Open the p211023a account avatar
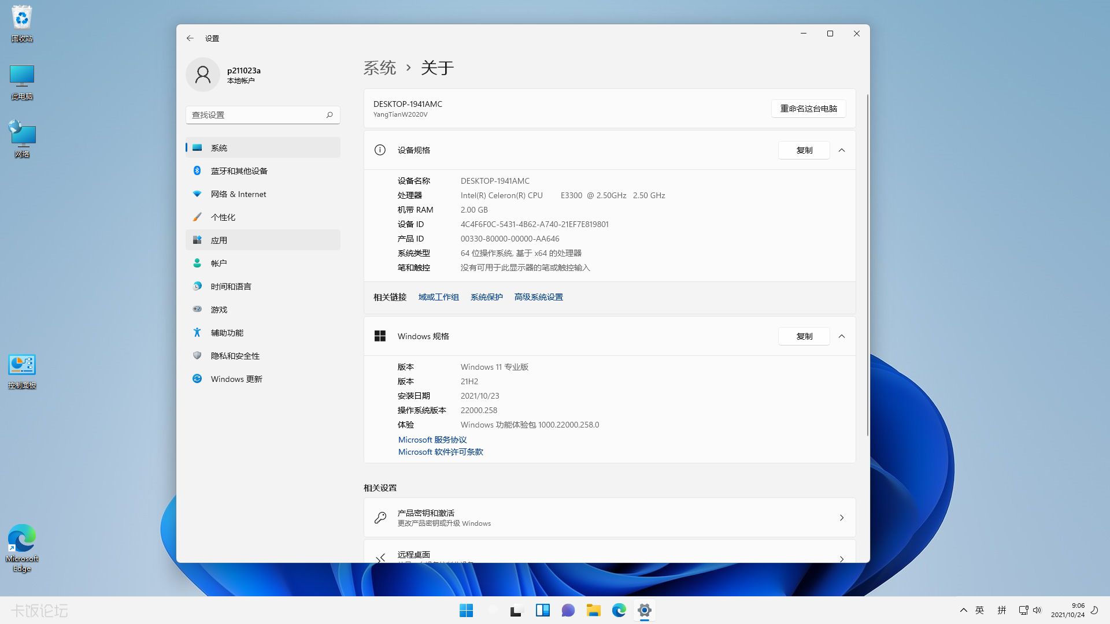Image resolution: width=1110 pixels, height=624 pixels. [203, 75]
